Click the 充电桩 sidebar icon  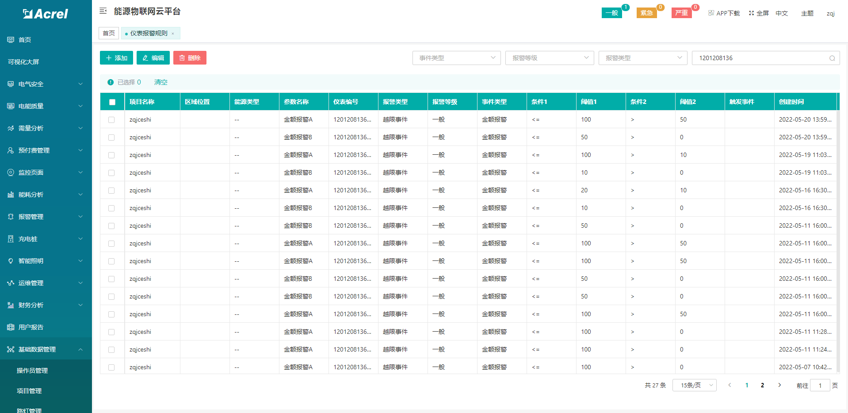pyautogui.click(x=11, y=239)
